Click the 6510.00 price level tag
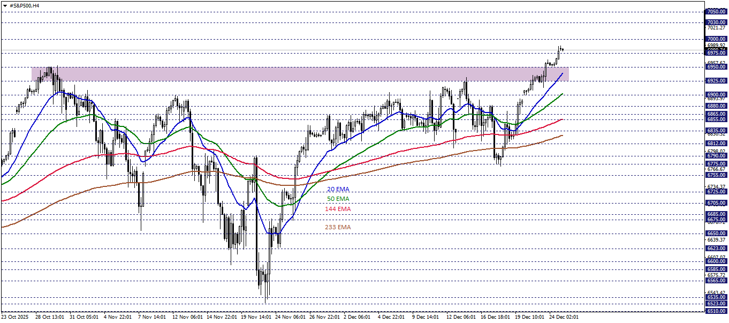The image size is (729, 323). 716,311
